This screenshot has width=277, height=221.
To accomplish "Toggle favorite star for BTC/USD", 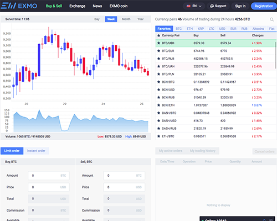I will [x=158, y=43].
